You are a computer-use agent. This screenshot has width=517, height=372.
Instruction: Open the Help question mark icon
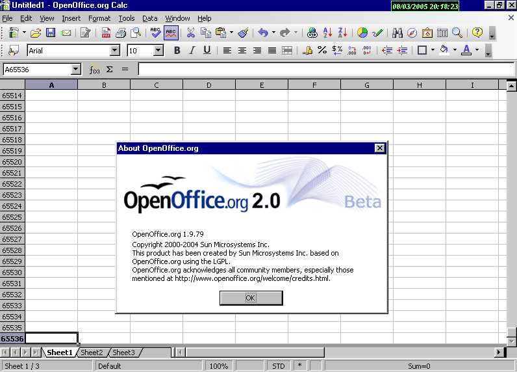(477, 33)
